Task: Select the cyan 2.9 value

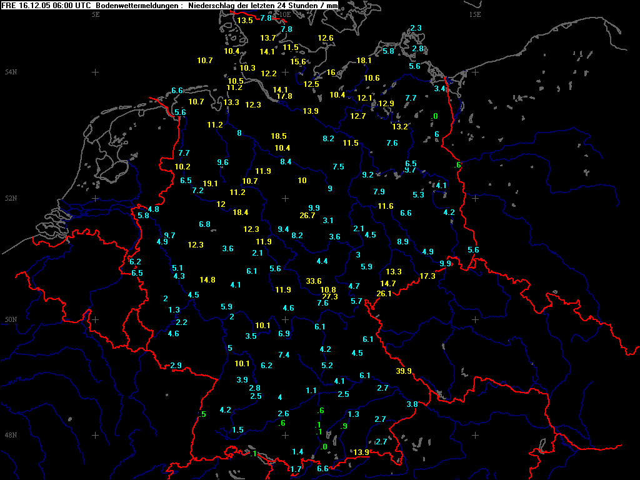Action: pos(176,365)
